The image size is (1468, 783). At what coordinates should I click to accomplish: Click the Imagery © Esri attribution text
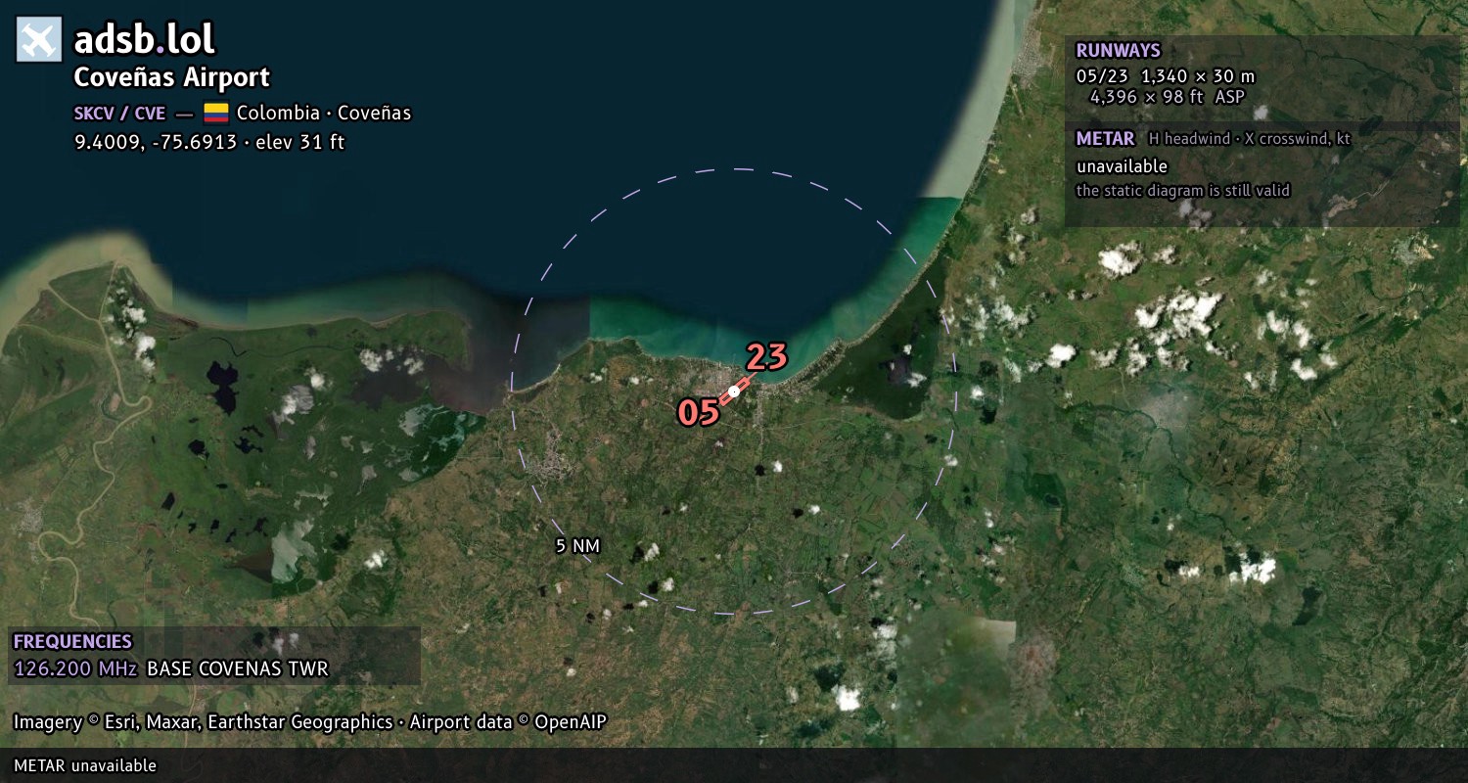pyautogui.click(x=310, y=722)
